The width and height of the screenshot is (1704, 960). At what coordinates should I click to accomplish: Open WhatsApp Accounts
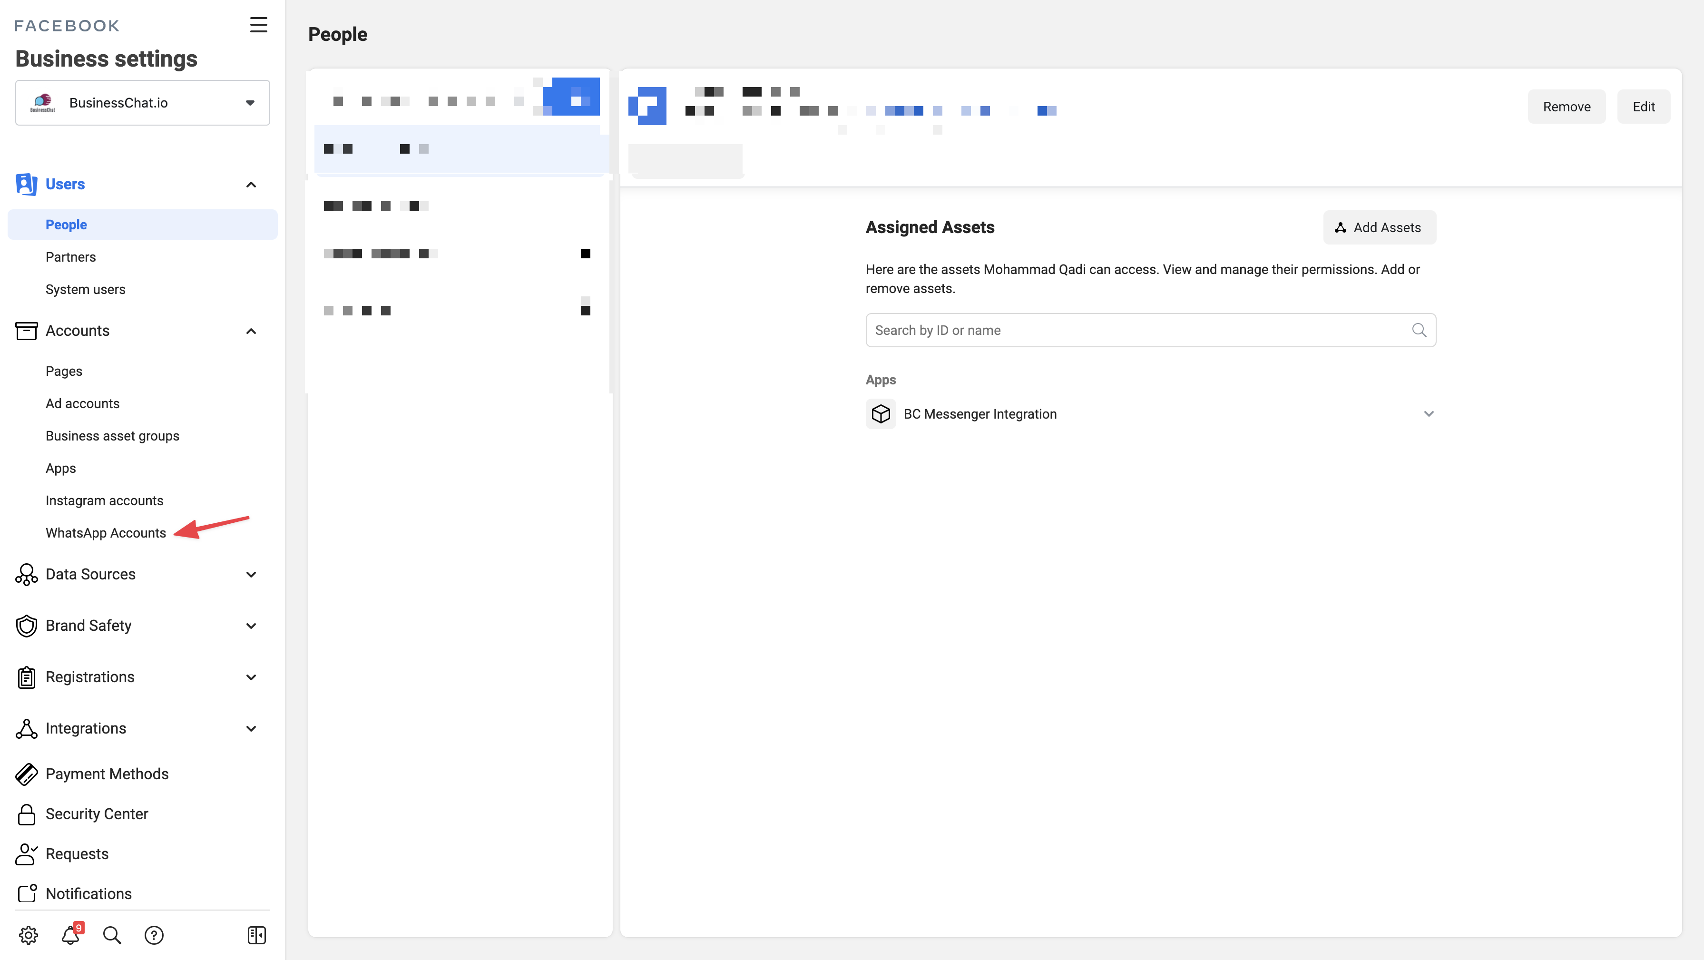tap(106, 533)
